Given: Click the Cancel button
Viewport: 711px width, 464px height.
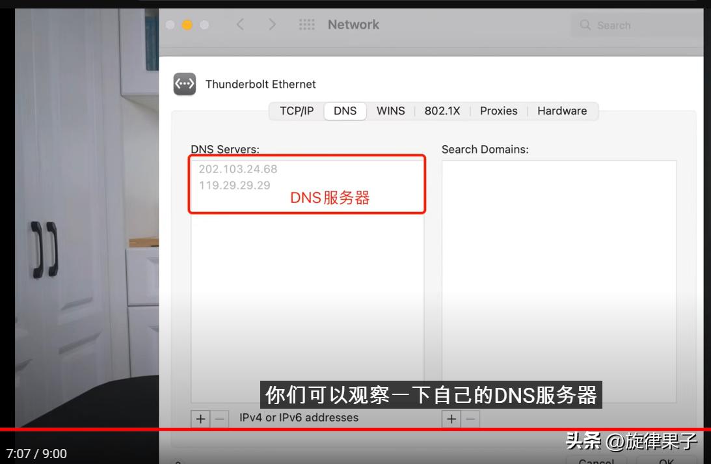Looking at the screenshot, I should 596,461.
